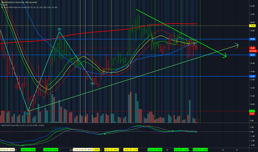Click the 04 Mar '20 08:00 date marker
The height and width of the screenshot is (152, 258).
(x=7, y=150)
